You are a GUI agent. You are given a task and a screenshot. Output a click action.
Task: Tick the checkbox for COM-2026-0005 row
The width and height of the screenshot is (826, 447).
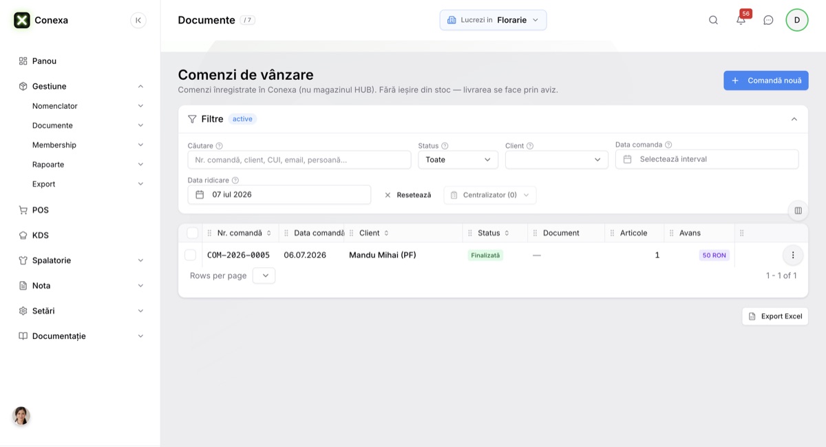[x=191, y=255]
